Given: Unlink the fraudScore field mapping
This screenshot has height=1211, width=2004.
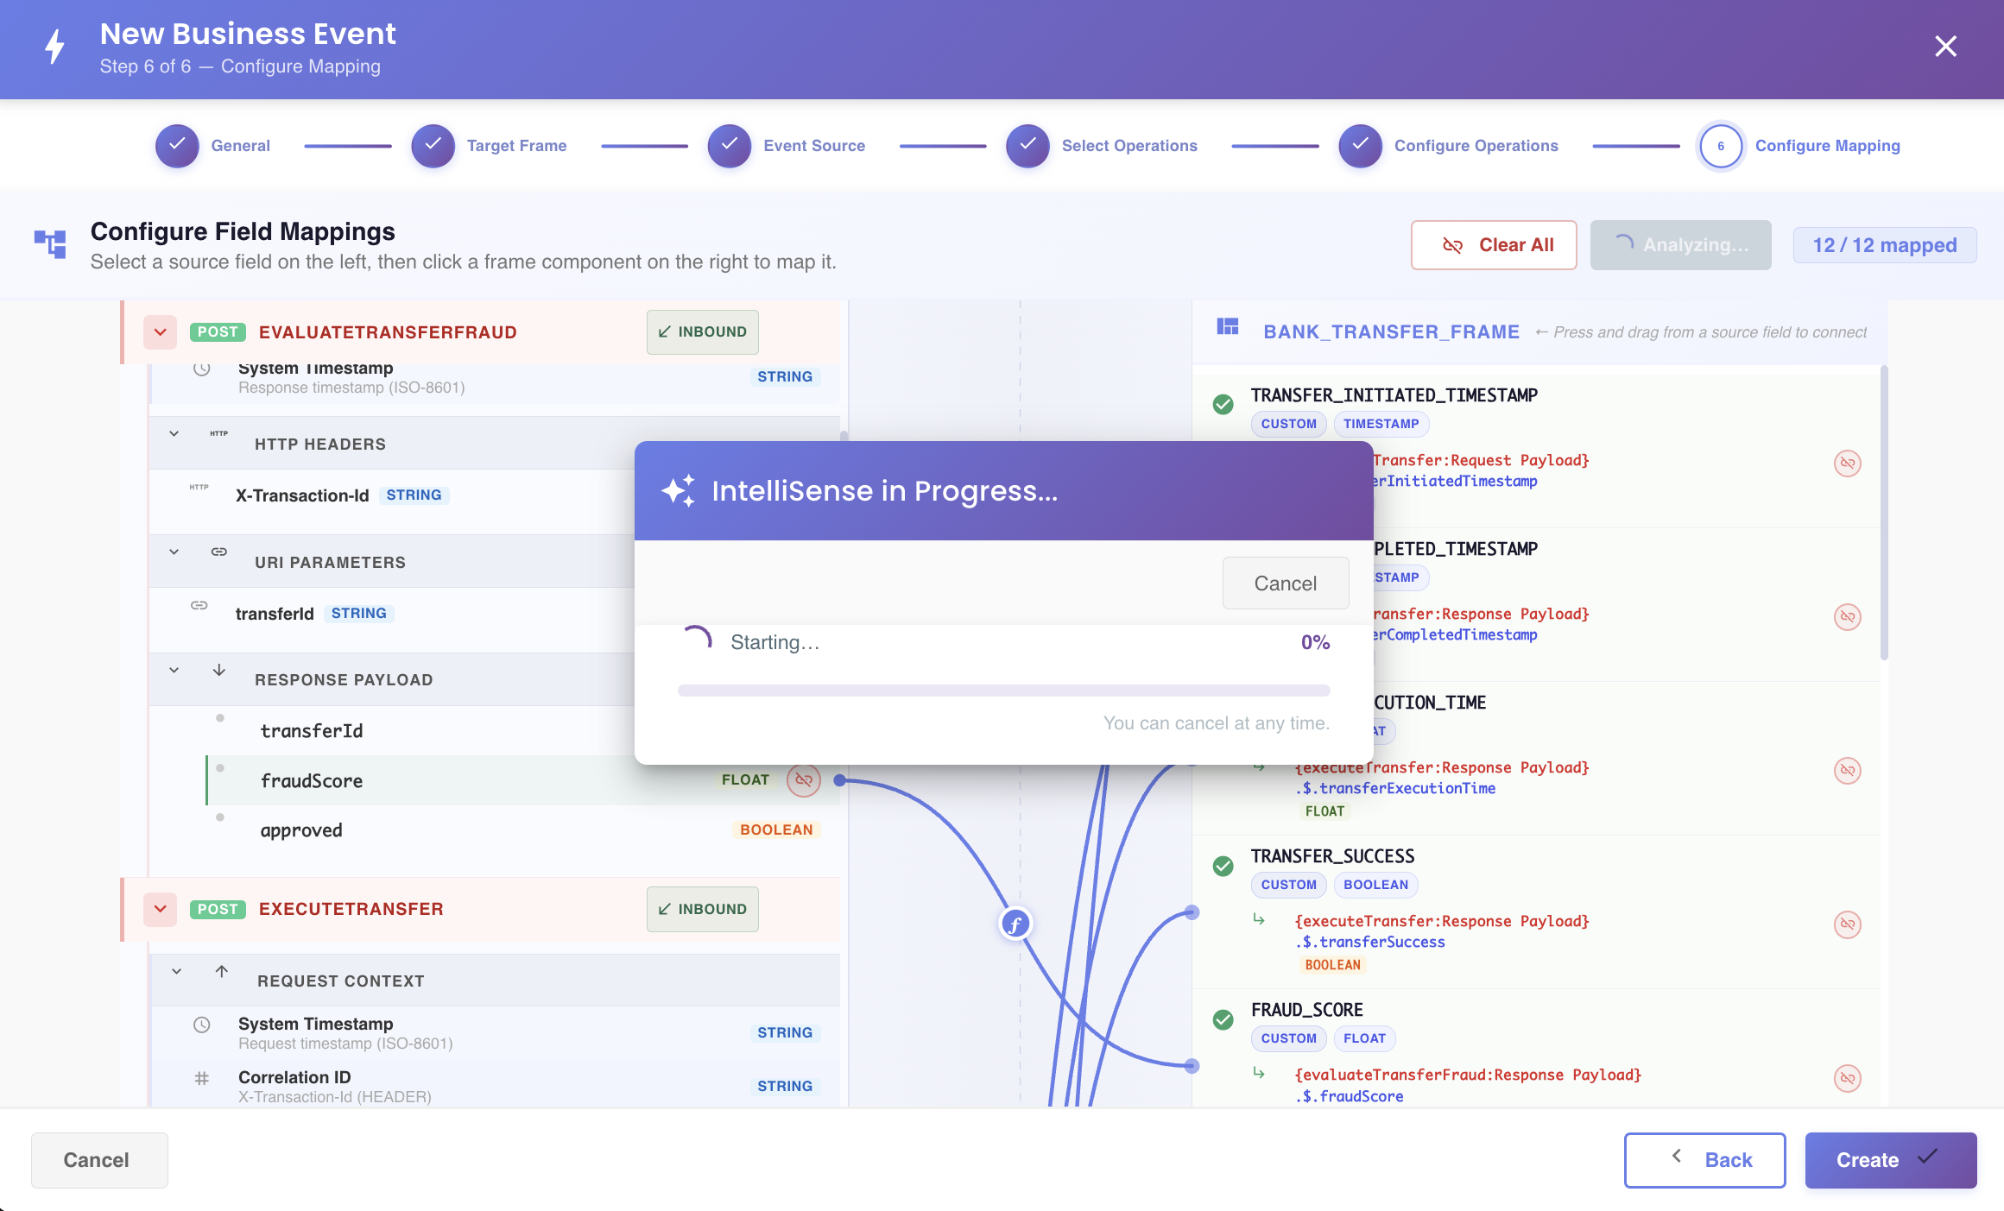Looking at the screenshot, I should click(x=804, y=780).
